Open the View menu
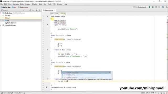This screenshot has height=94, width=168. (10, 4)
